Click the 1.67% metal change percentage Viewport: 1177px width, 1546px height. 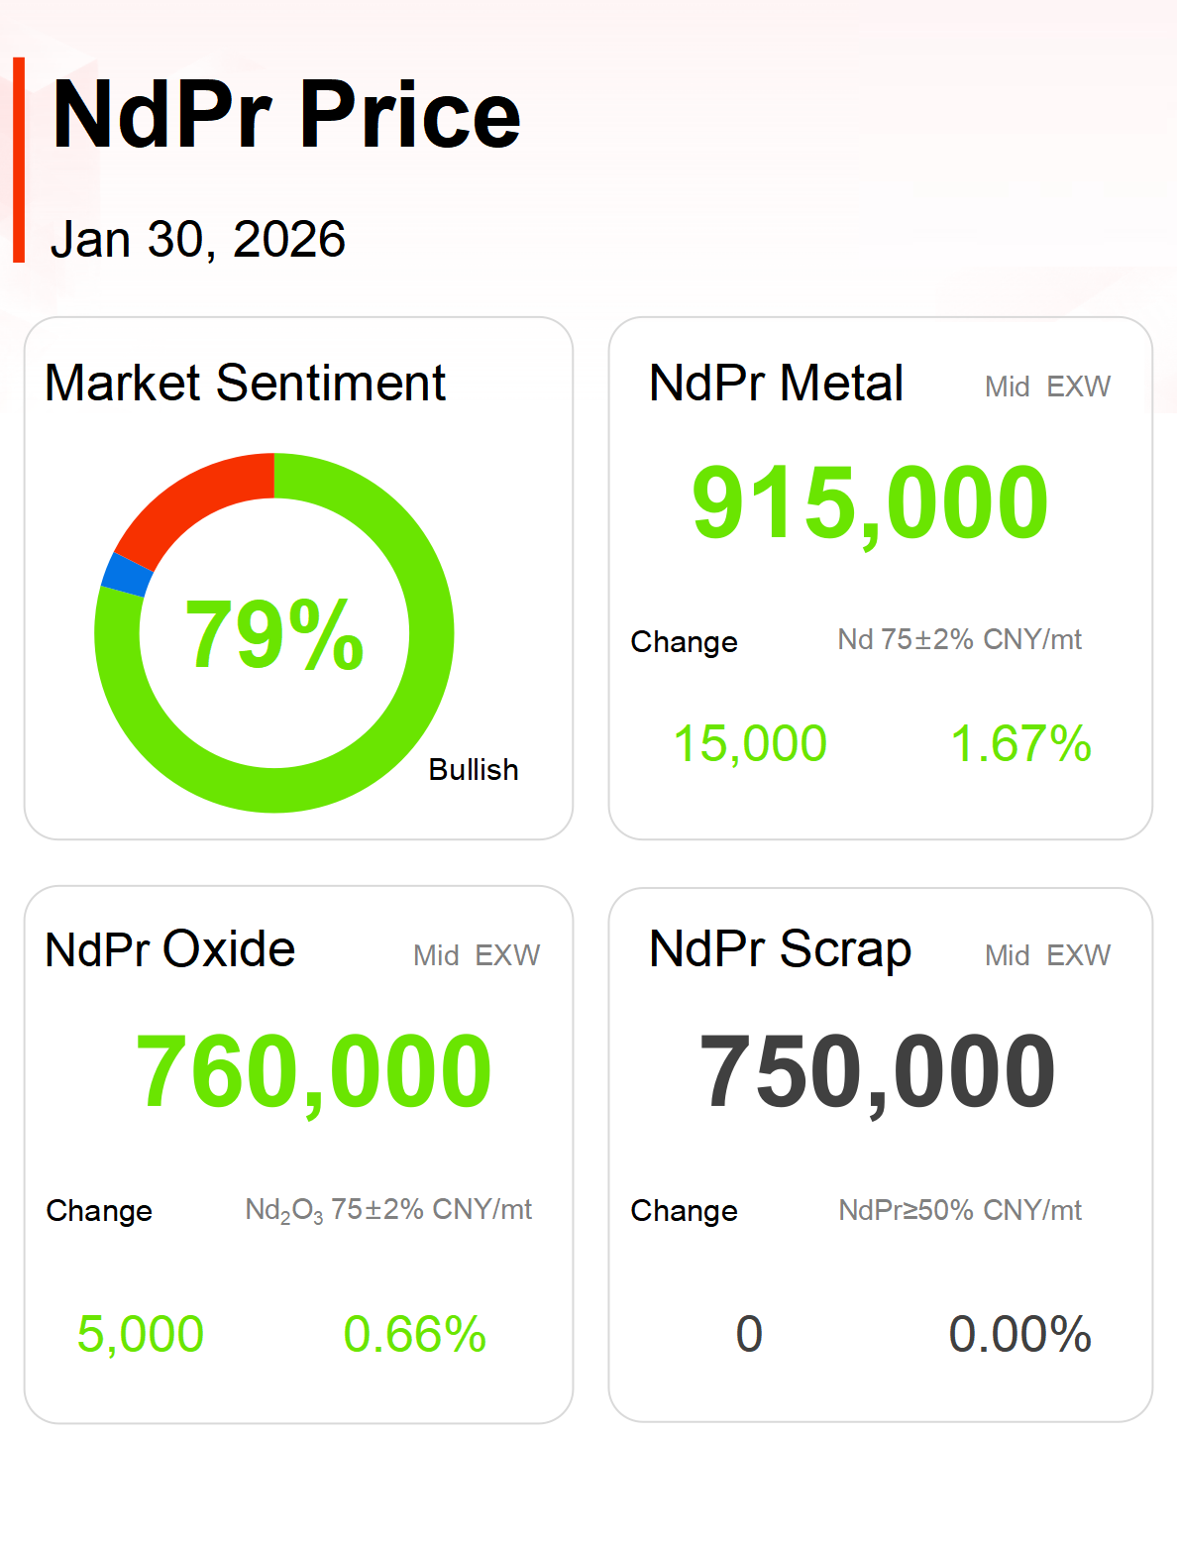coord(1020,744)
